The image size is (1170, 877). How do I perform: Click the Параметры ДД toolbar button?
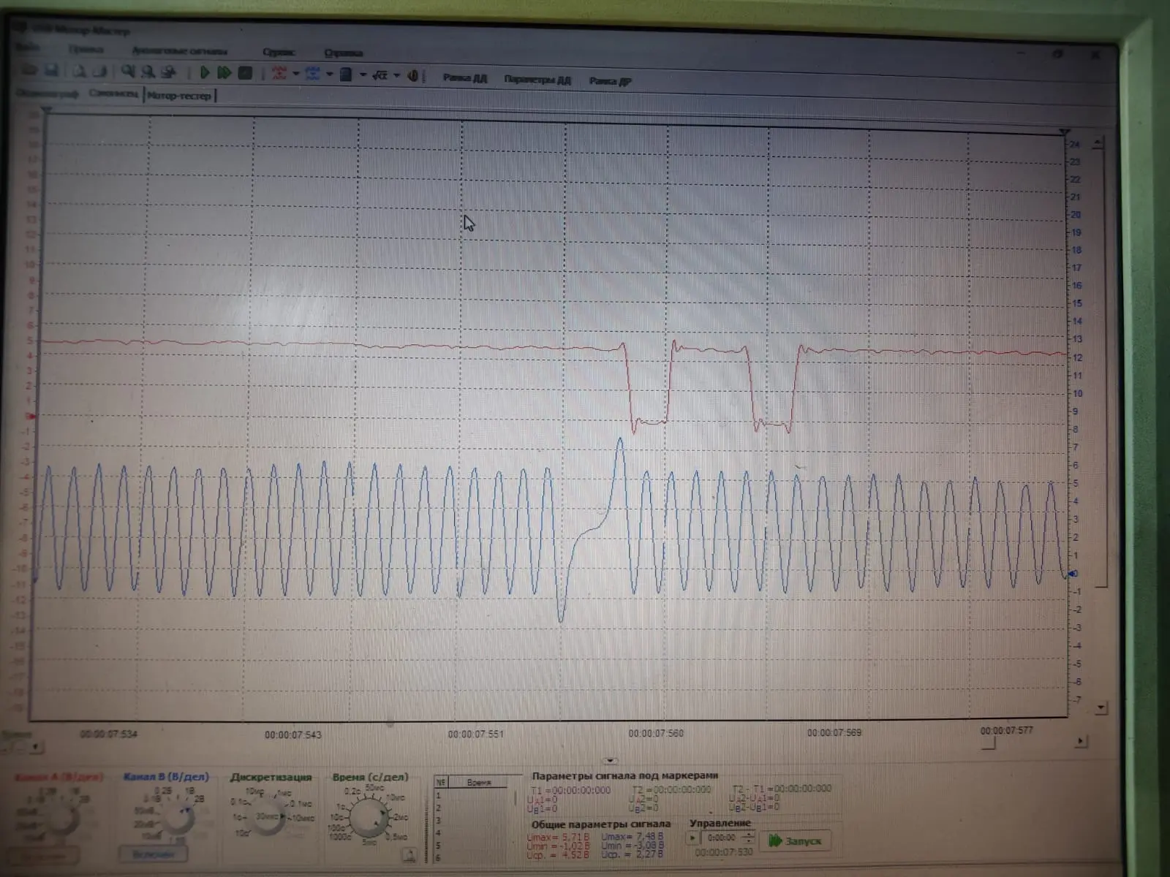[x=537, y=80]
